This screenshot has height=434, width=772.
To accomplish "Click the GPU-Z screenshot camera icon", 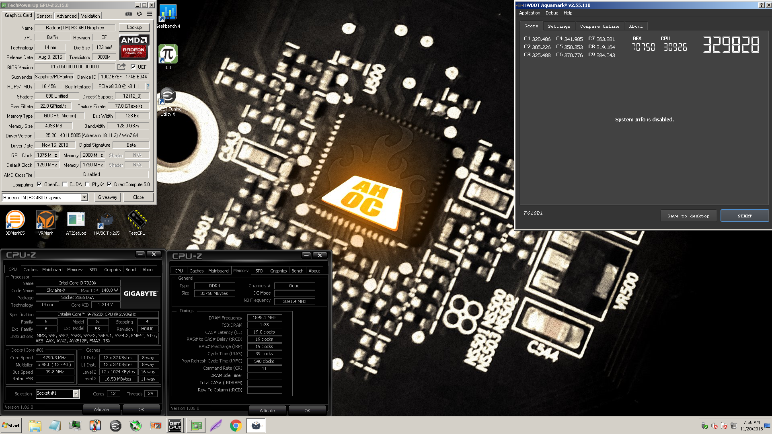I will coord(128,14).
